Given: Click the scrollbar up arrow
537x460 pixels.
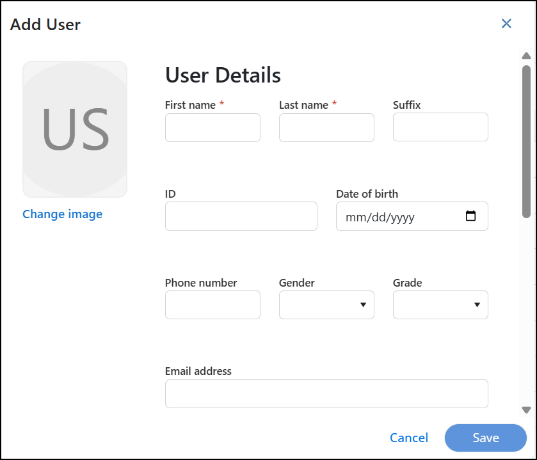Looking at the screenshot, I should pyautogui.click(x=526, y=56).
